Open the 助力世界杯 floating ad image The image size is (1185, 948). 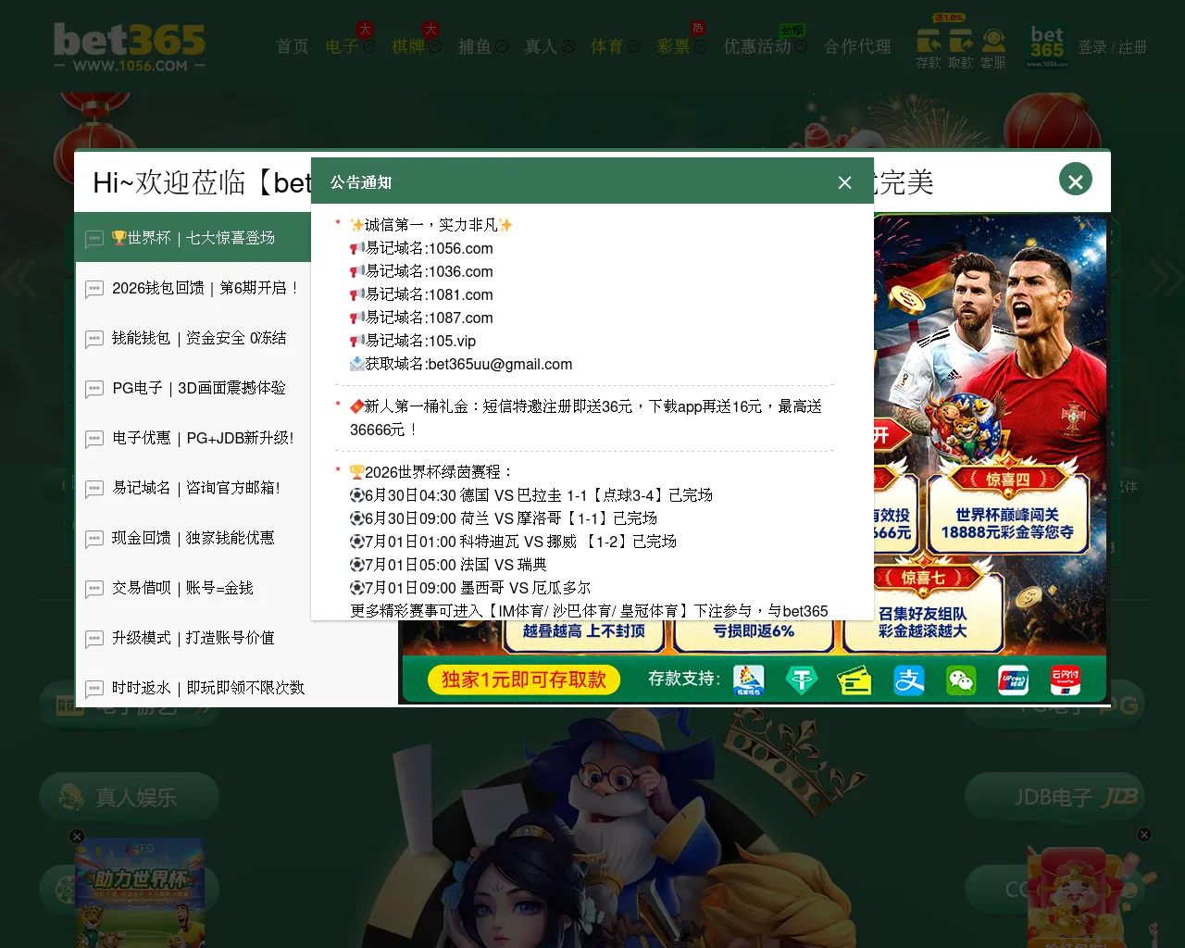click(139, 892)
